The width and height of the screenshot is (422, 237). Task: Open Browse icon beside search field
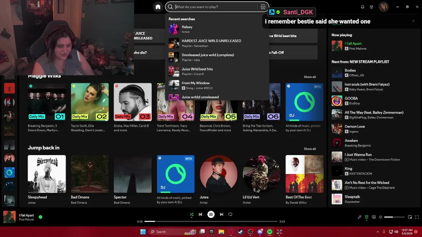point(263,7)
